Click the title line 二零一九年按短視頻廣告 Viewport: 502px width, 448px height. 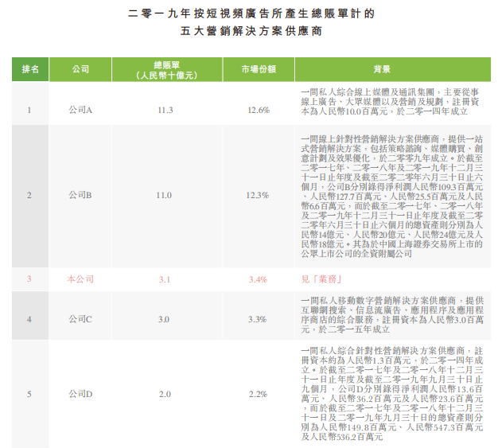[251, 14]
